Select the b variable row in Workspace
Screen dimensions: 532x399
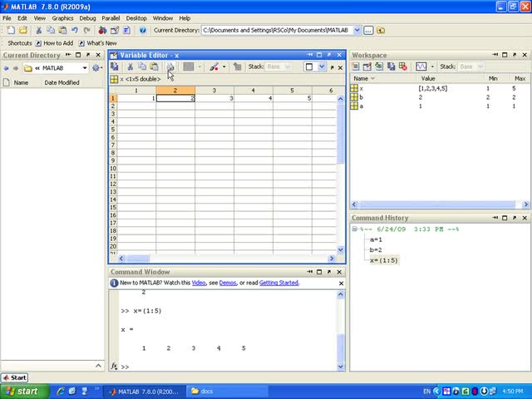tap(440, 97)
